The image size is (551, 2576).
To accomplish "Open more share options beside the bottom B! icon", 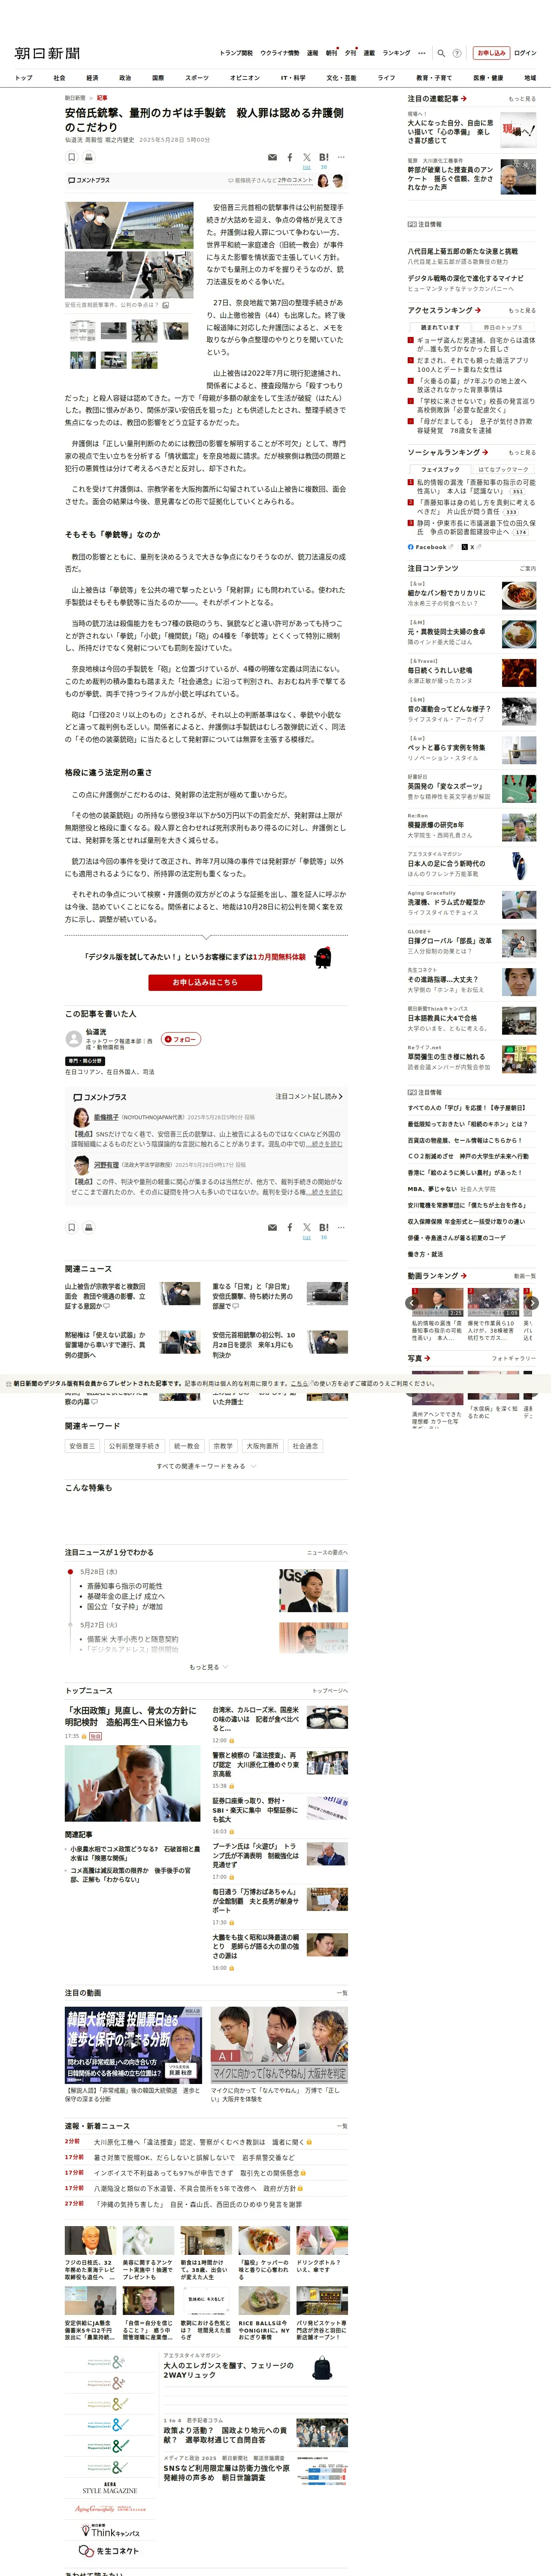I will click(x=341, y=1227).
